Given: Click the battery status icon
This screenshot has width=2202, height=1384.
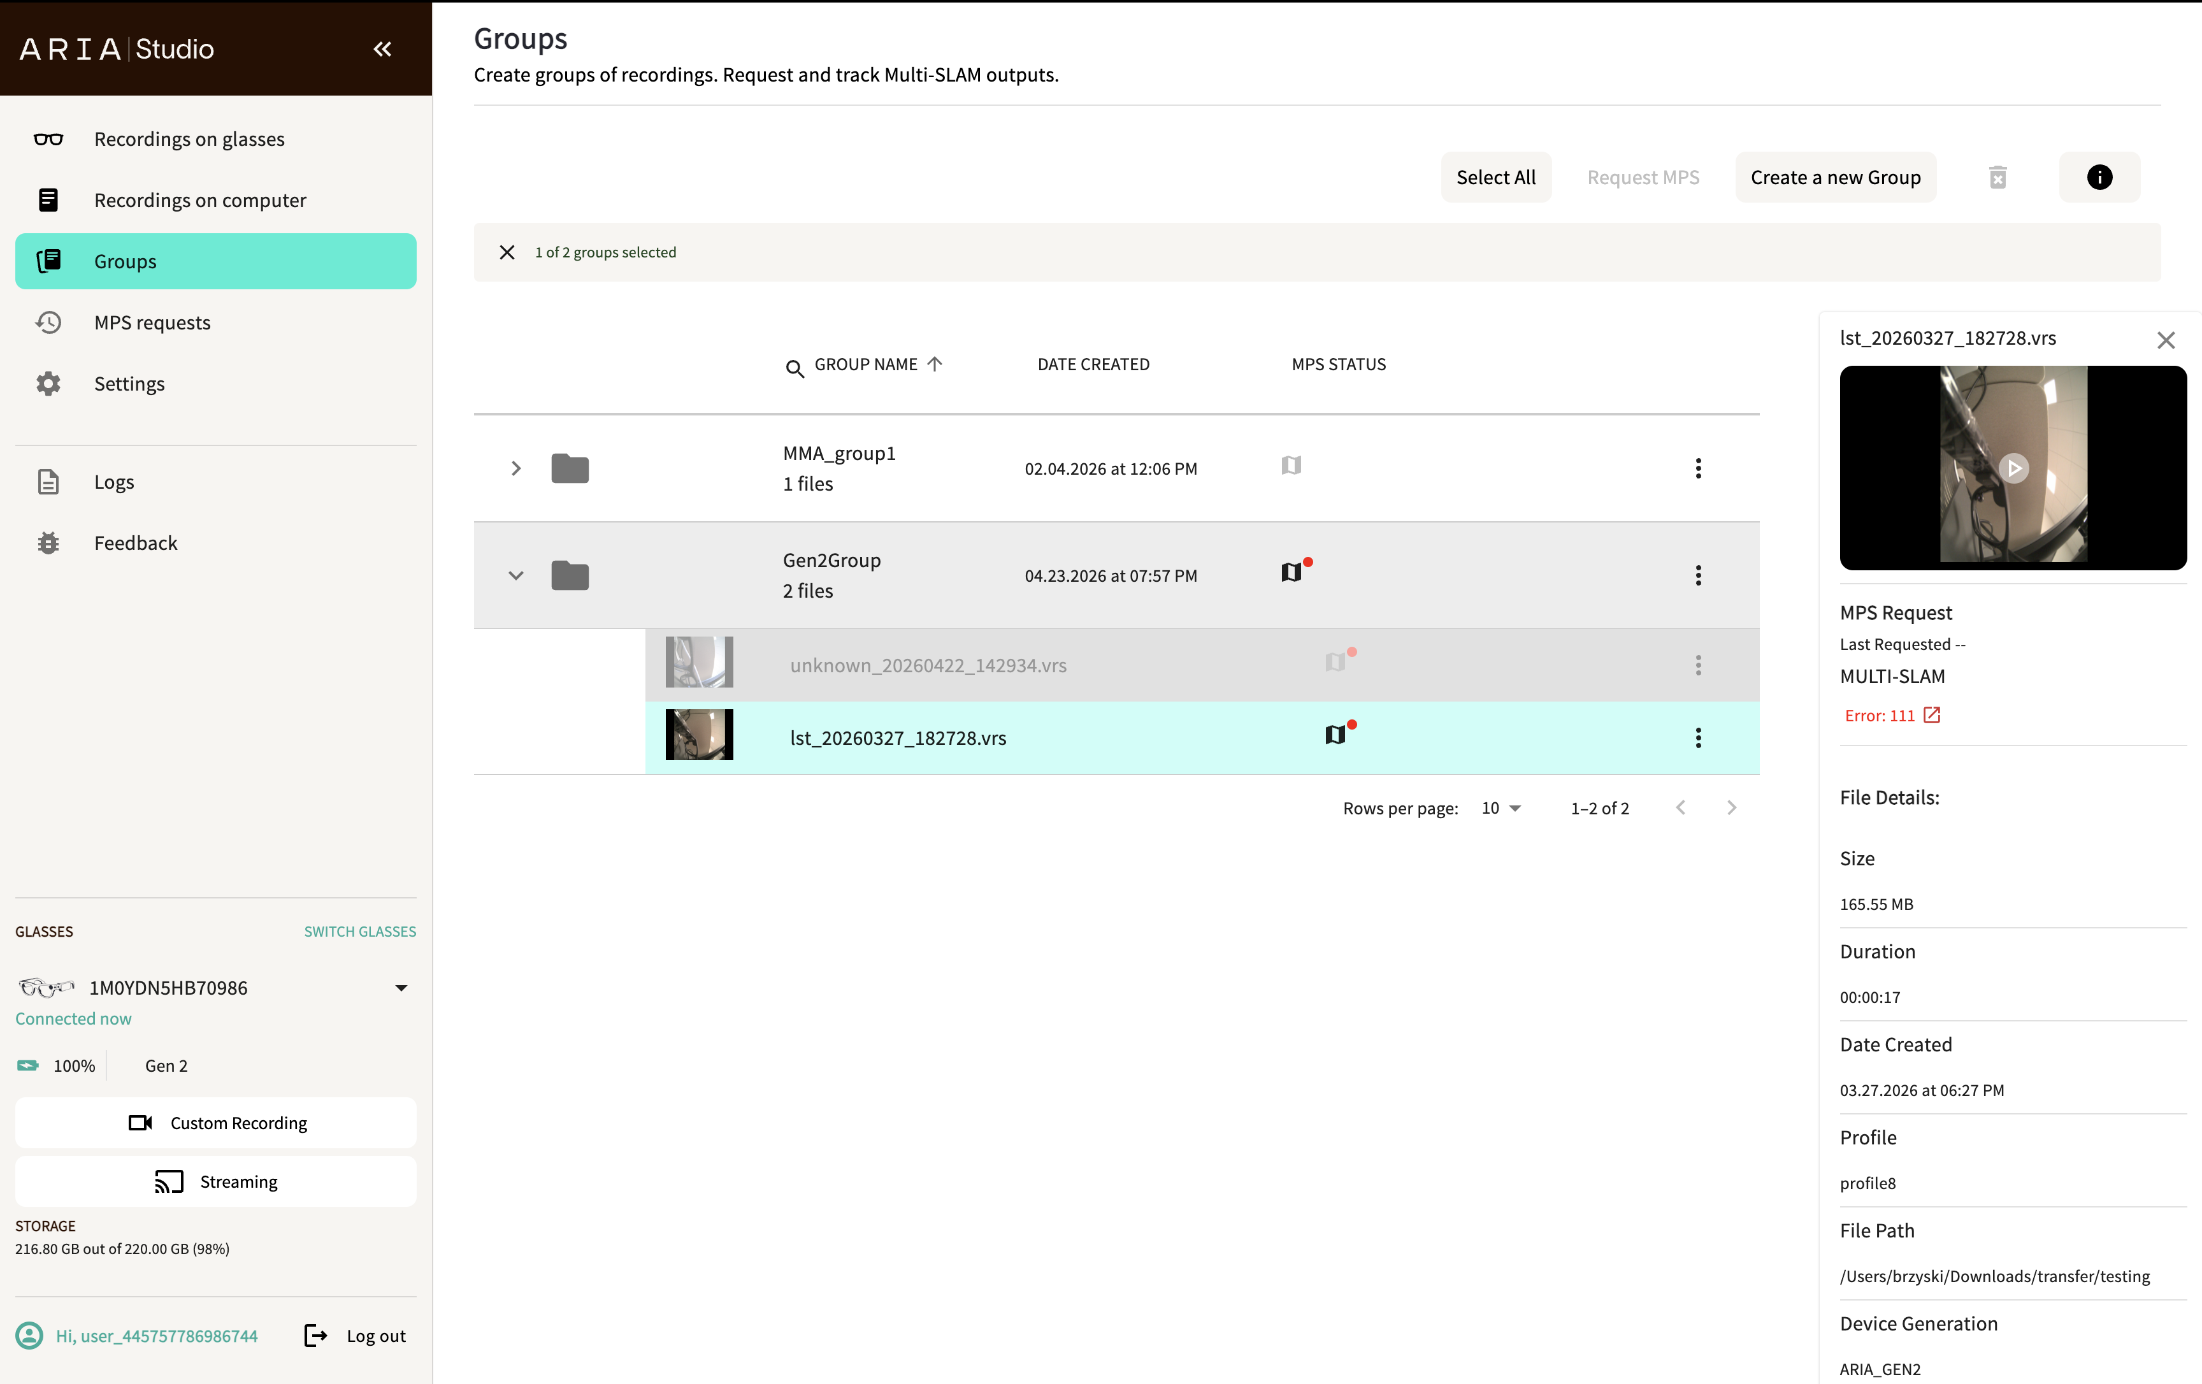Looking at the screenshot, I should (x=27, y=1065).
